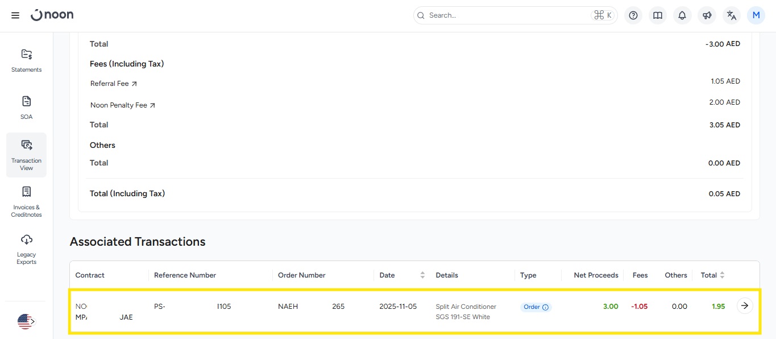Open the notifications bell
Viewport: 776px width, 339px height.
point(682,15)
